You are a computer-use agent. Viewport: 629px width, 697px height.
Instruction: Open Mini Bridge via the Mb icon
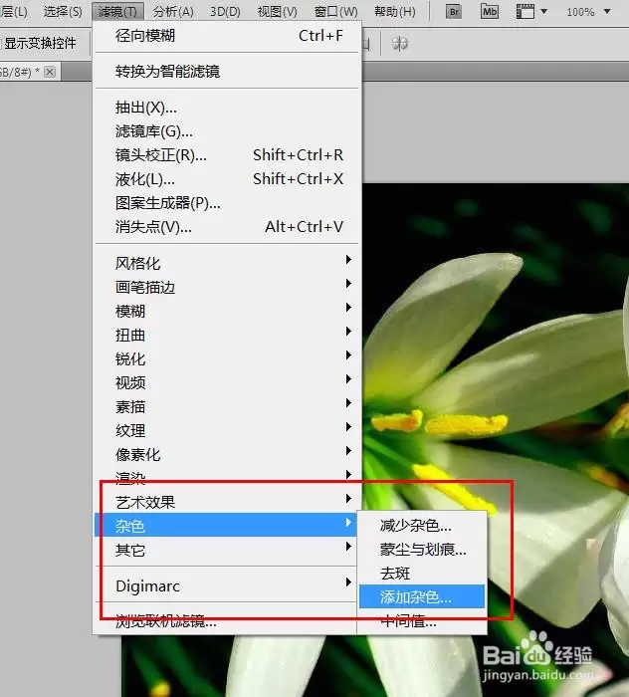(x=489, y=12)
